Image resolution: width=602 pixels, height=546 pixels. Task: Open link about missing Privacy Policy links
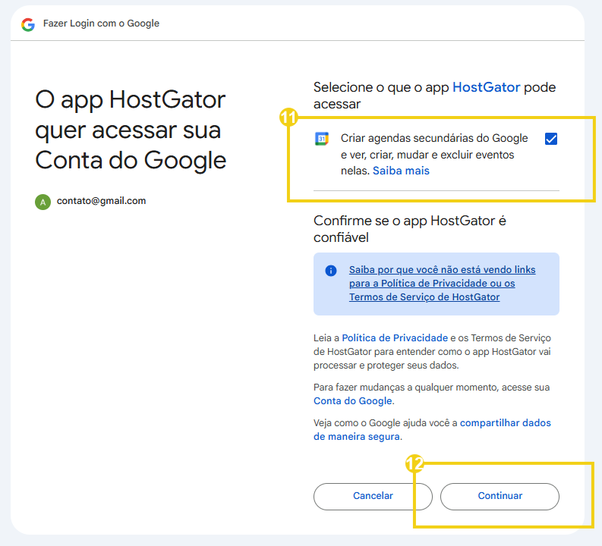(442, 284)
